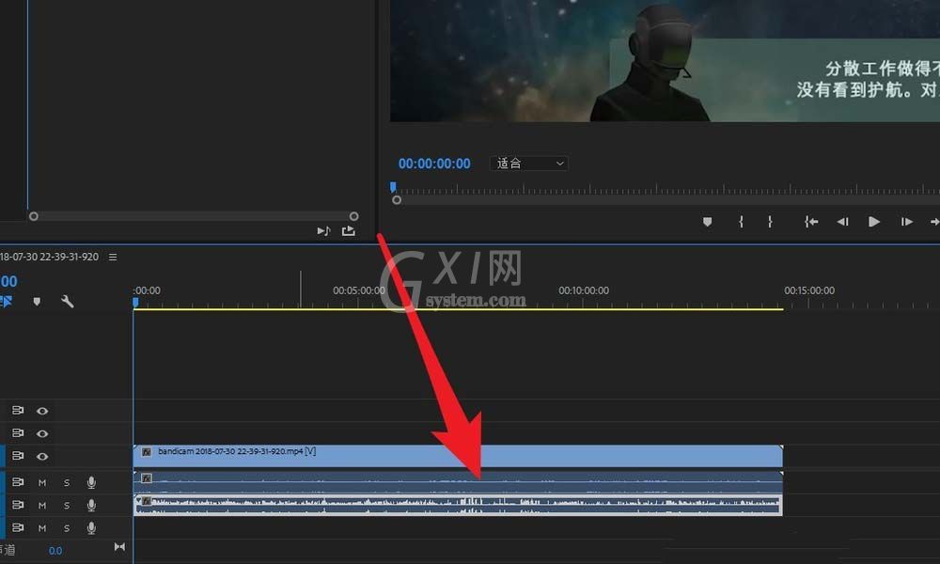
Task: Click the fx badge on the highlighted audio clip
Action: coord(147,501)
